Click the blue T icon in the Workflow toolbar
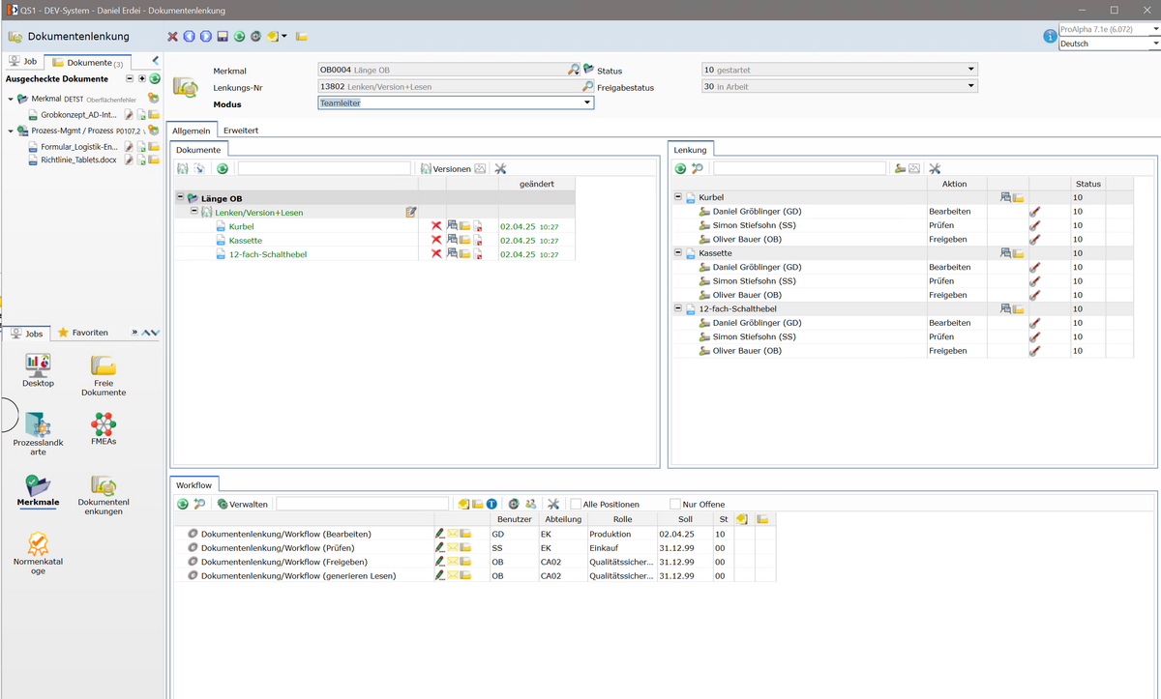1161x699 pixels. click(x=491, y=504)
